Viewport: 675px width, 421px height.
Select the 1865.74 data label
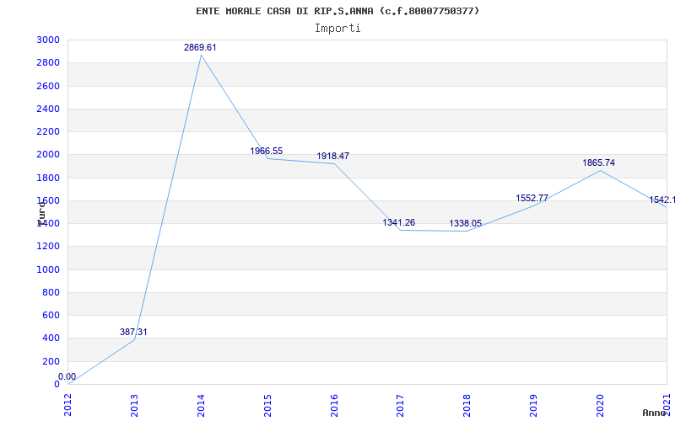click(x=599, y=163)
